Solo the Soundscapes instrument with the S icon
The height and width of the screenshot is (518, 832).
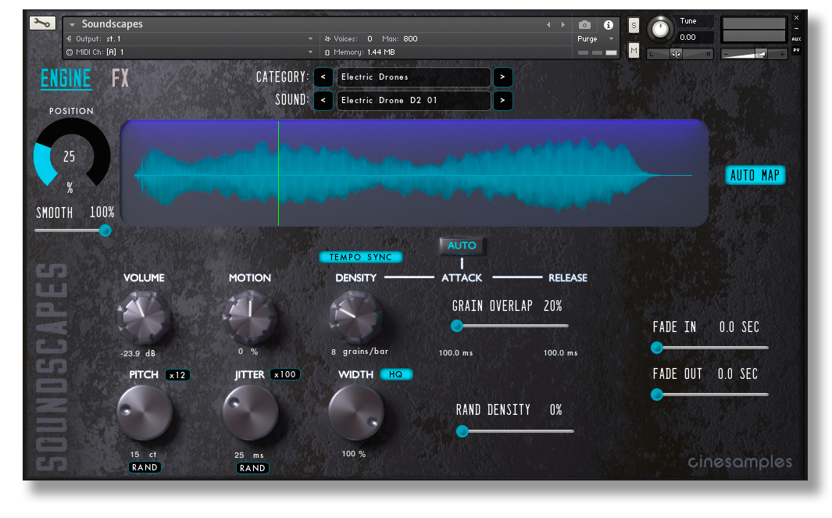(634, 24)
